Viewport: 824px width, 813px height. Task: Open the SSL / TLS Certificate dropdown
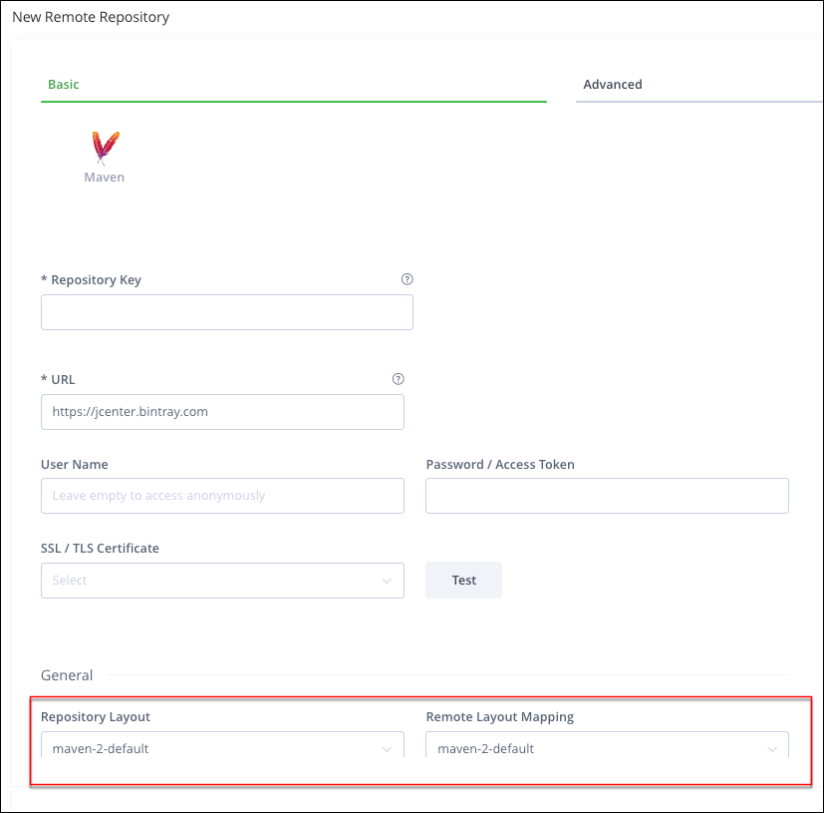pos(222,581)
